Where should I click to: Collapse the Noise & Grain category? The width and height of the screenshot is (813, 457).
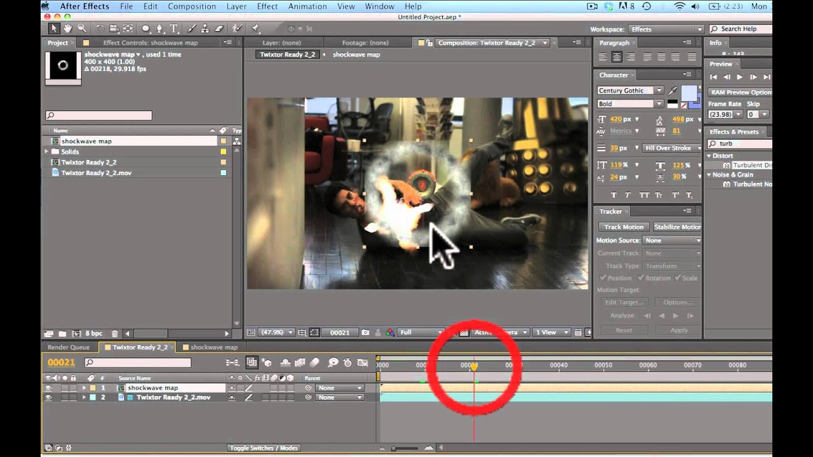709,175
